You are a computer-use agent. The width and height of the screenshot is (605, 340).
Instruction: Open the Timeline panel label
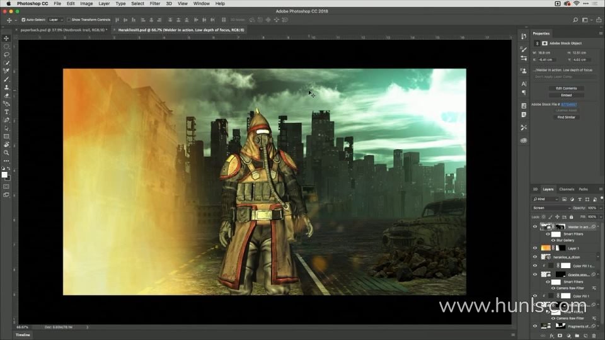23,335
